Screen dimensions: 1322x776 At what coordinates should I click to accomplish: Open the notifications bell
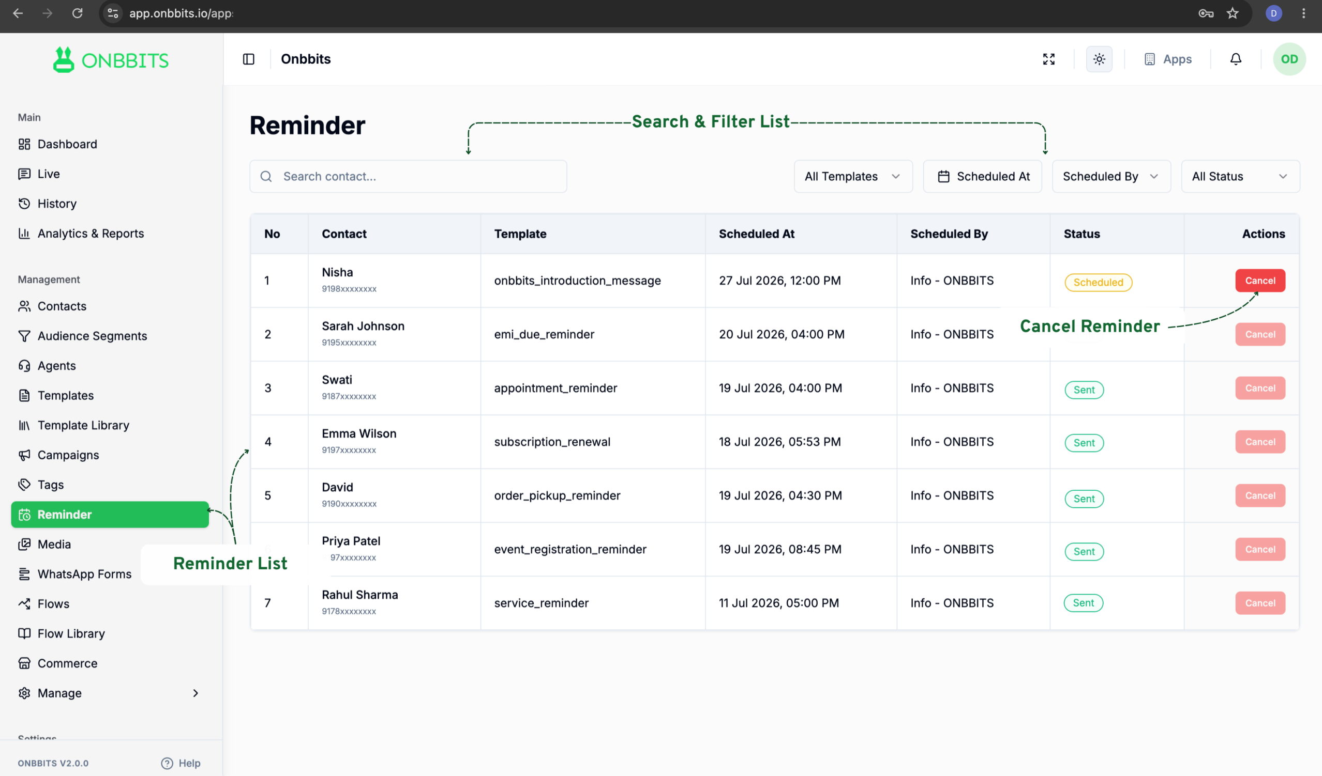[x=1236, y=59]
